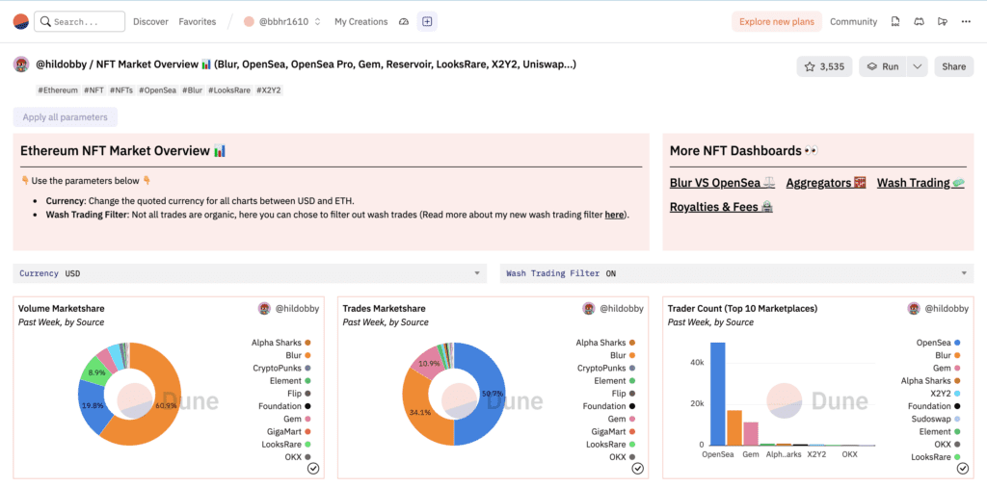Viewport: 987px width, 487px height.
Task: Click hildobby's avatar beside dashboard title
Action: pos(21,64)
